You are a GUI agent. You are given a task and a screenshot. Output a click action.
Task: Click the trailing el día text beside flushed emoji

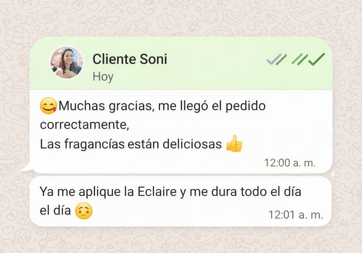55,210
